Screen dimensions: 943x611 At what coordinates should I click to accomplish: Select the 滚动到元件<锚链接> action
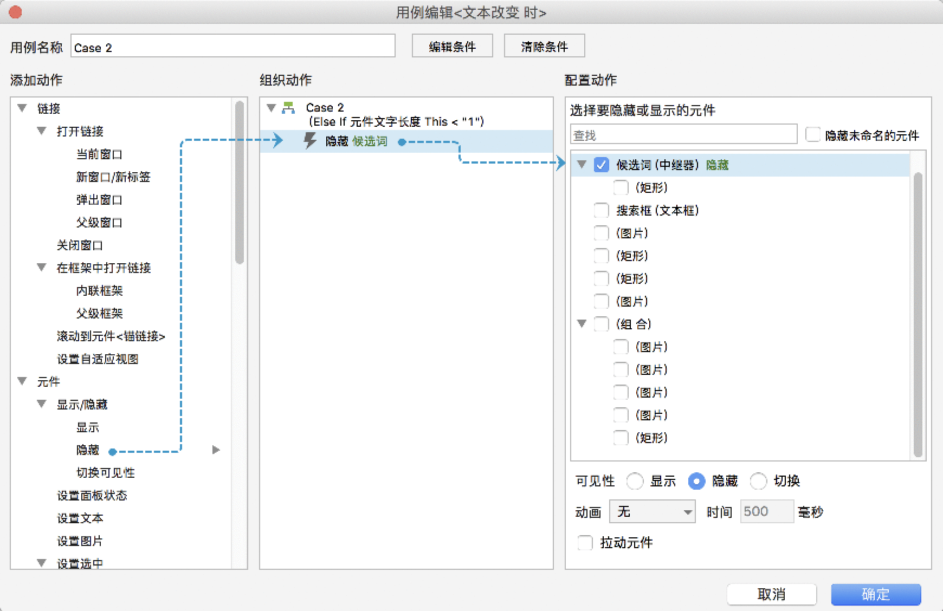tap(111, 336)
